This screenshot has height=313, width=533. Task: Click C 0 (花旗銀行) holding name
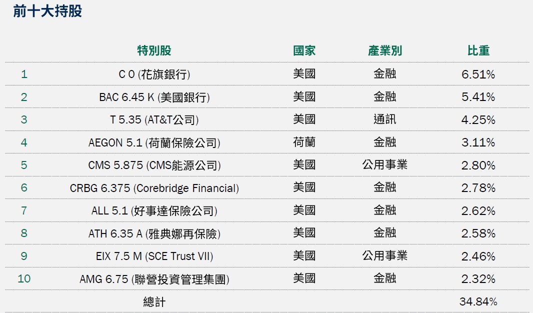click(154, 74)
